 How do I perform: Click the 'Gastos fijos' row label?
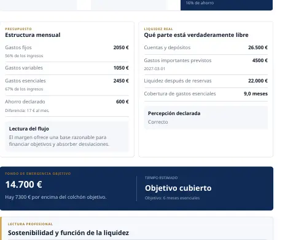point(18,47)
